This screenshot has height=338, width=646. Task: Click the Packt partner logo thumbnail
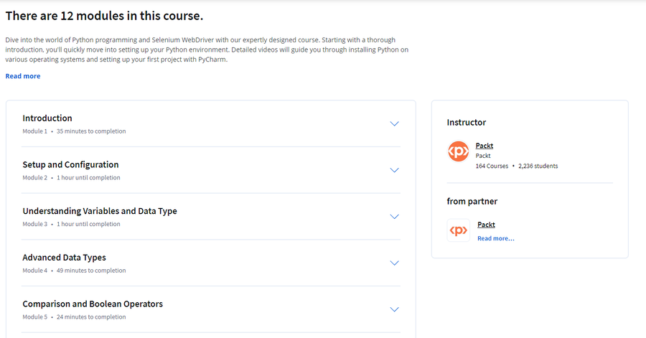point(458,230)
